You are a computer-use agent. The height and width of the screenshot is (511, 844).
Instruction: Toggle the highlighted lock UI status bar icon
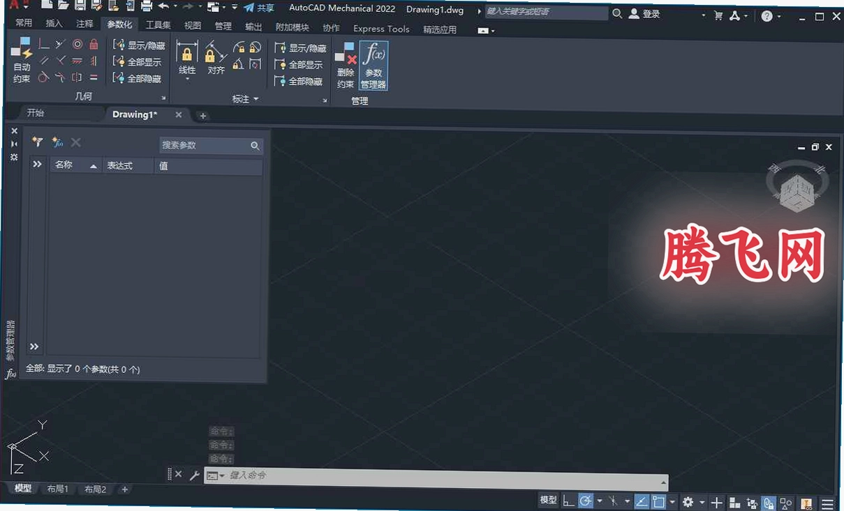tap(768, 502)
